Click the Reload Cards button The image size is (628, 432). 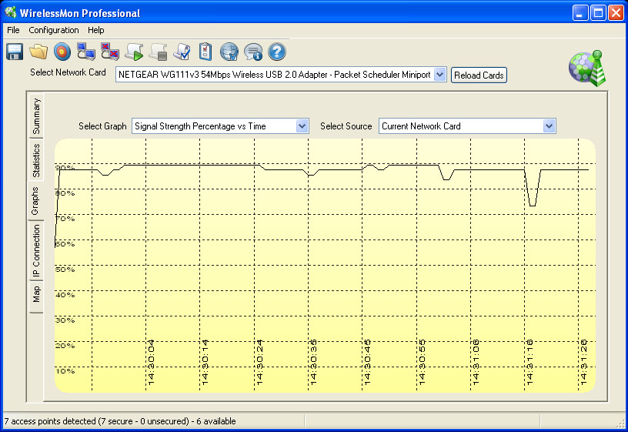tap(479, 75)
